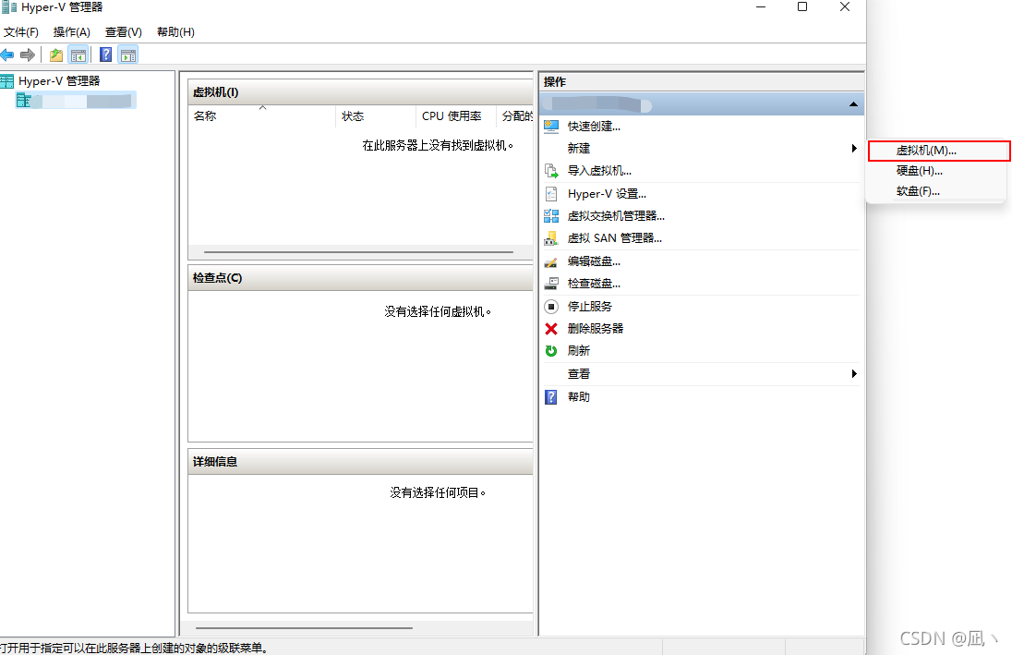Click text 没有选择任何虚拟机

point(438,312)
